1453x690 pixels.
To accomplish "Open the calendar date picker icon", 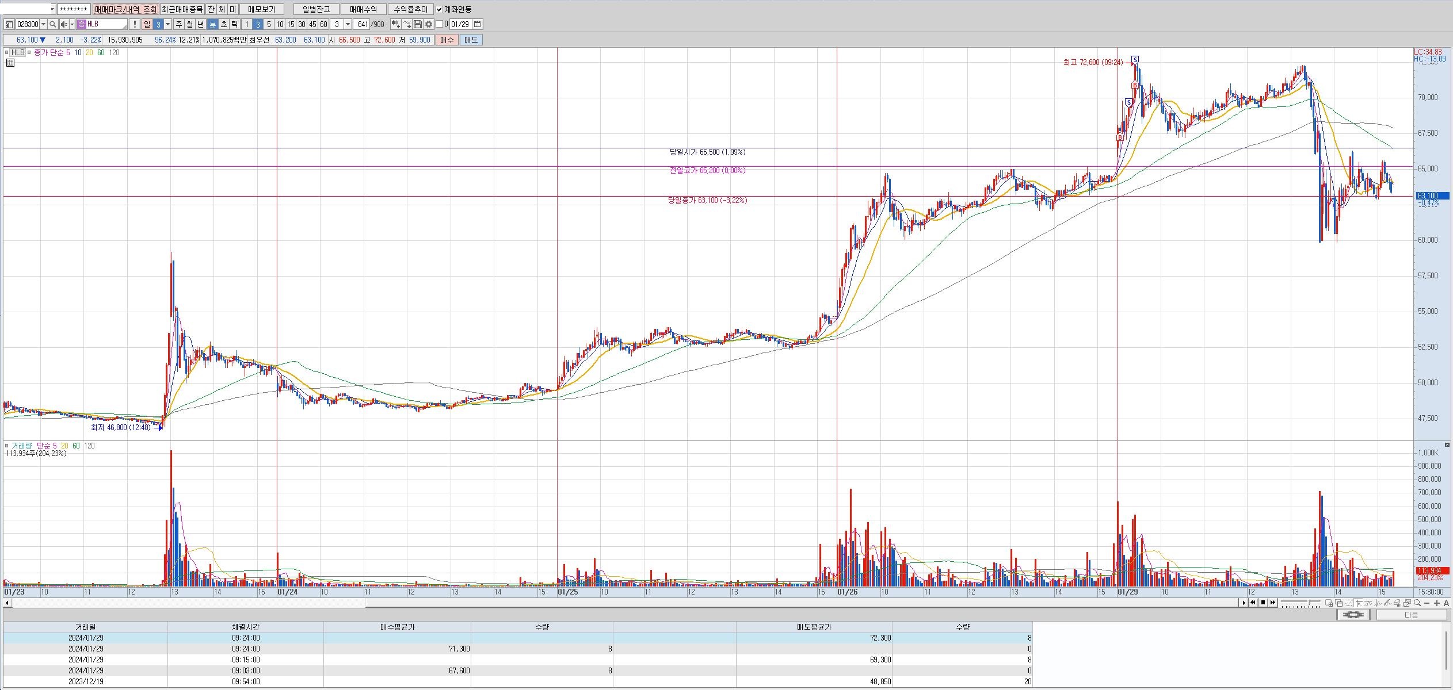I will pos(478,24).
